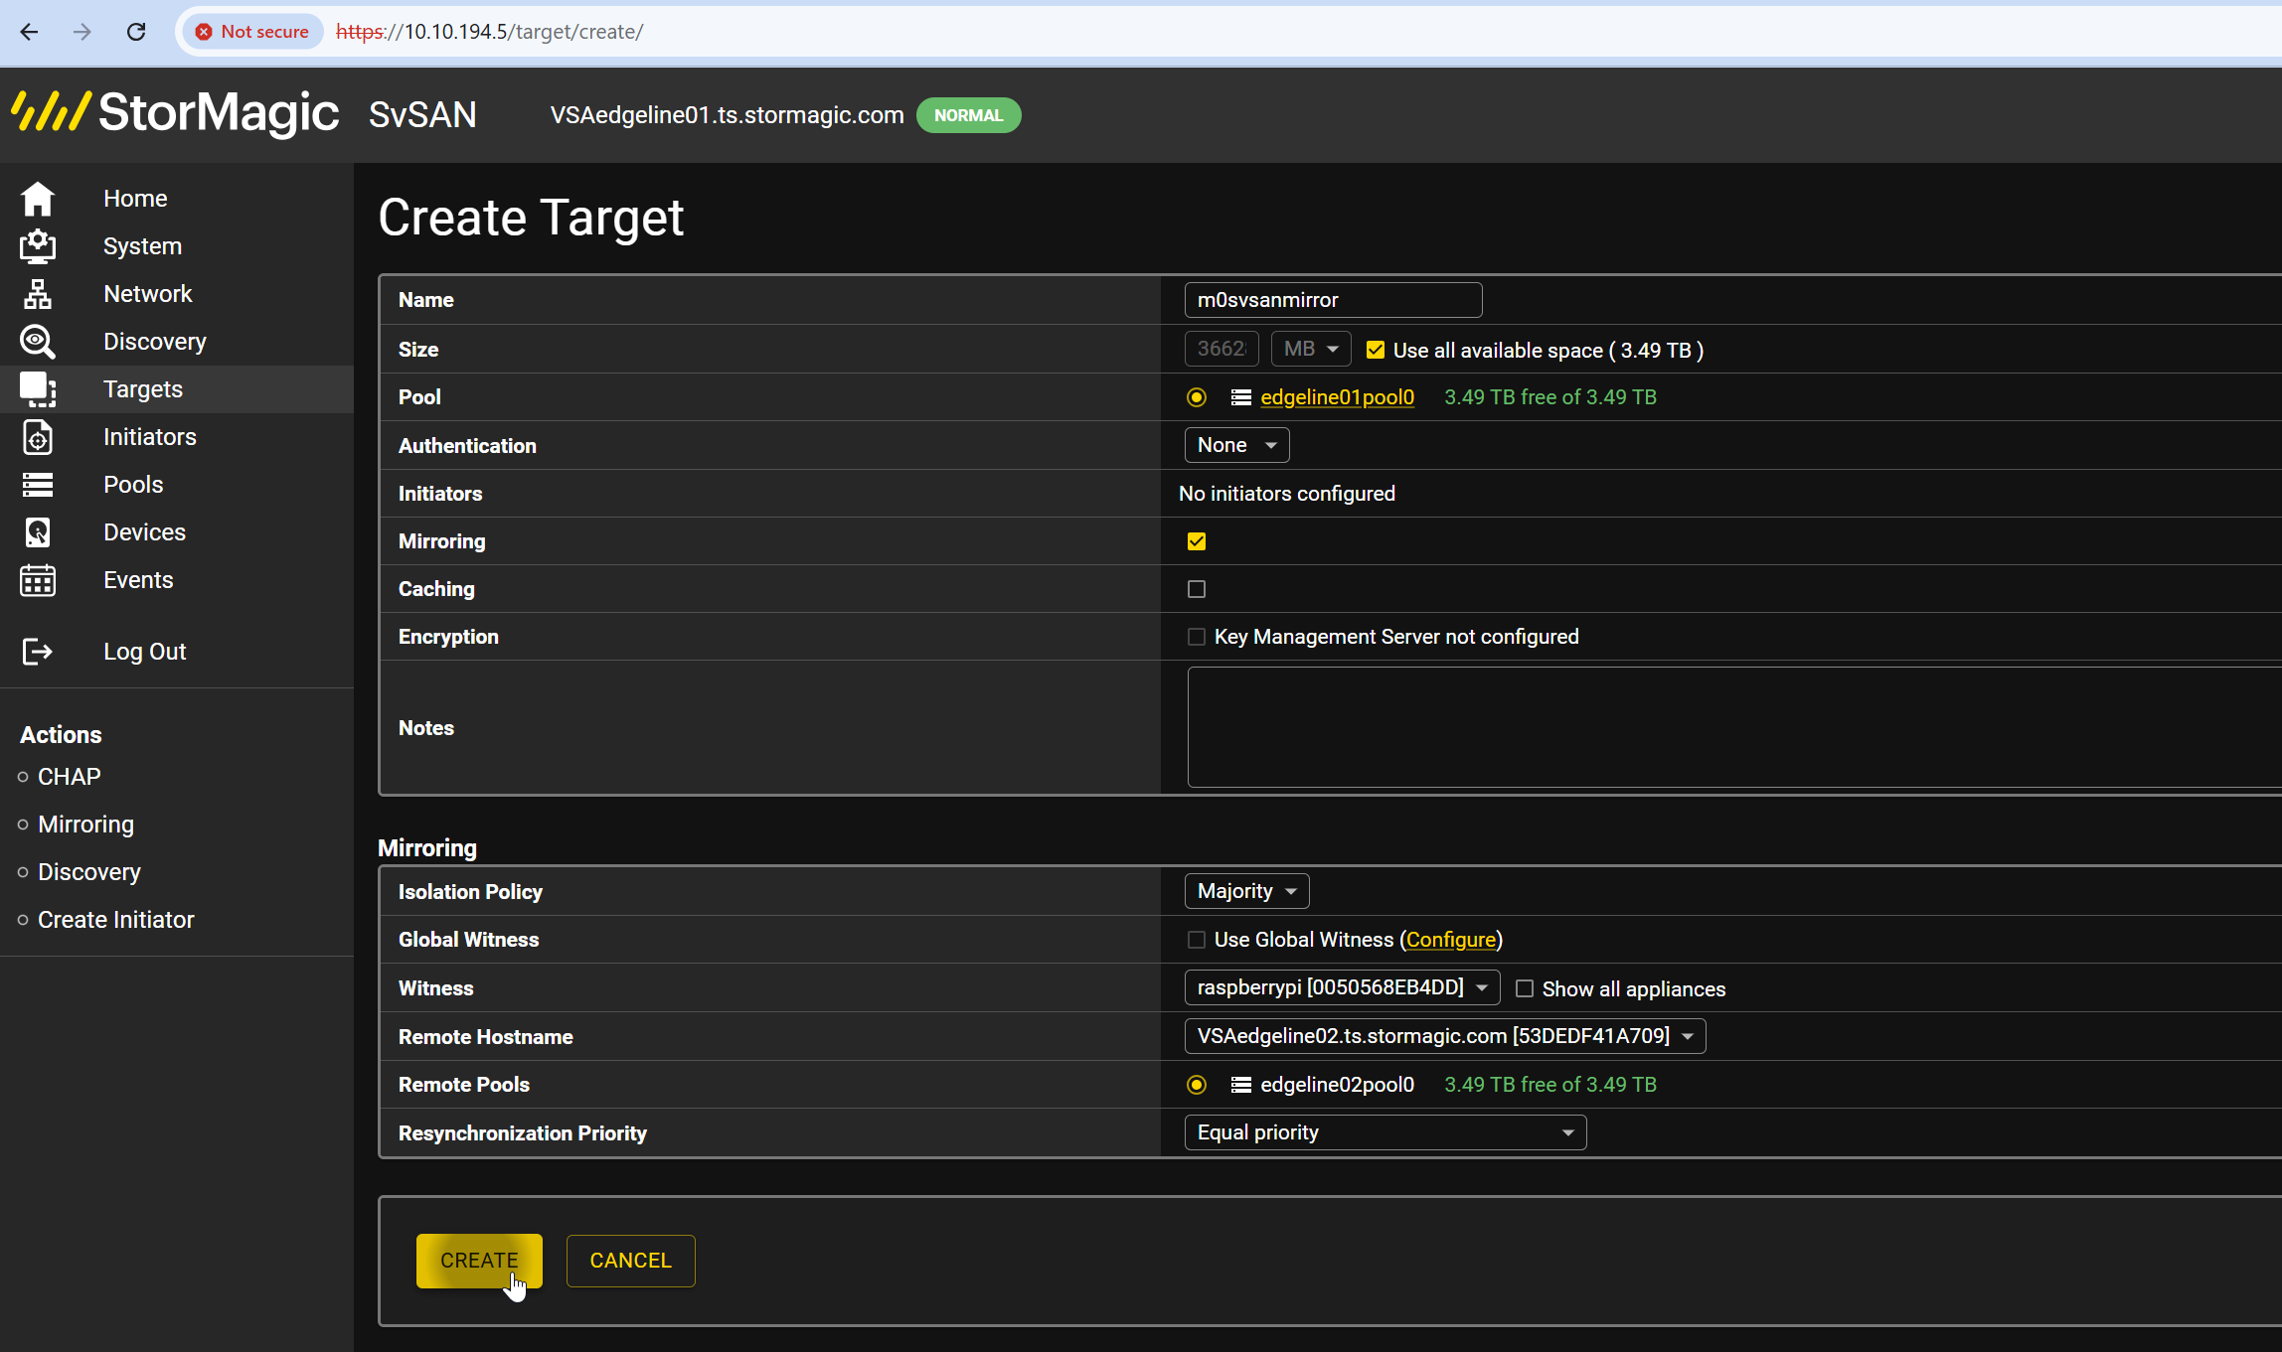The image size is (2282, 1352).
Task: Expand the Remote Hostname dropdown
Action: 1445,1036
